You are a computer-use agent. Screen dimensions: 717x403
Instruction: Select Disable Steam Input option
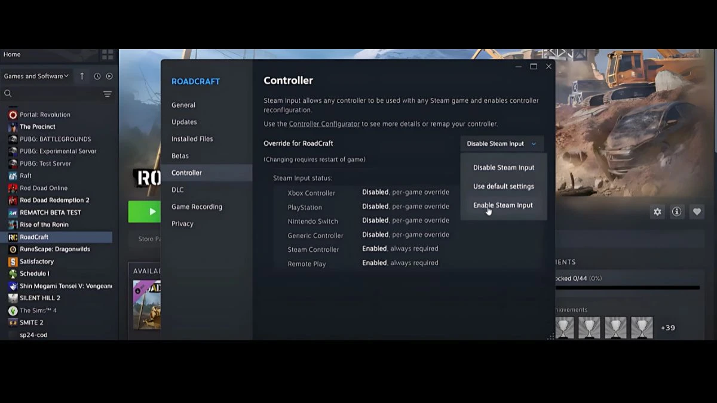pyautogui.click(x=504, y=168)
